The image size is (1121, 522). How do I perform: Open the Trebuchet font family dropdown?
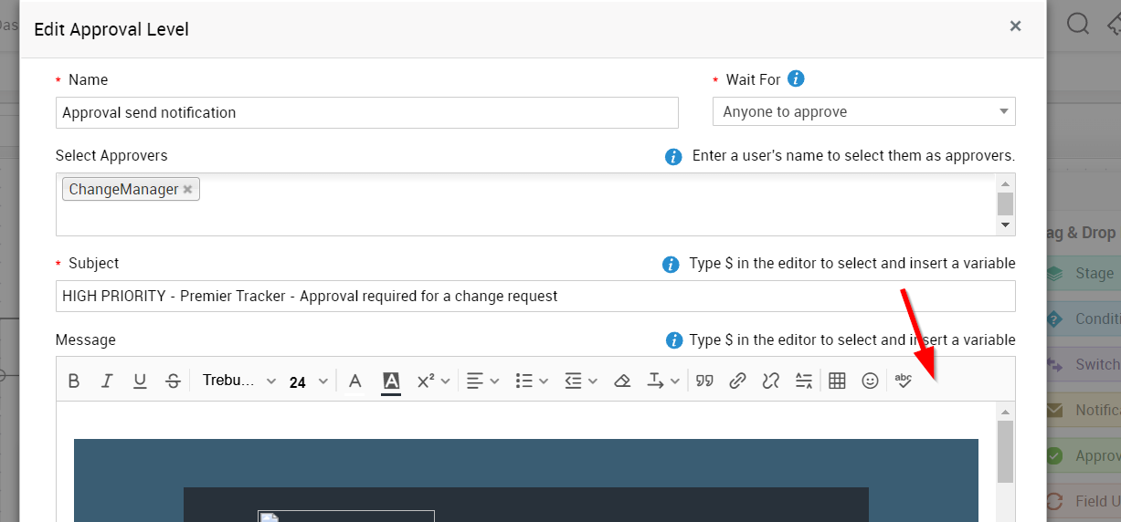238,381
